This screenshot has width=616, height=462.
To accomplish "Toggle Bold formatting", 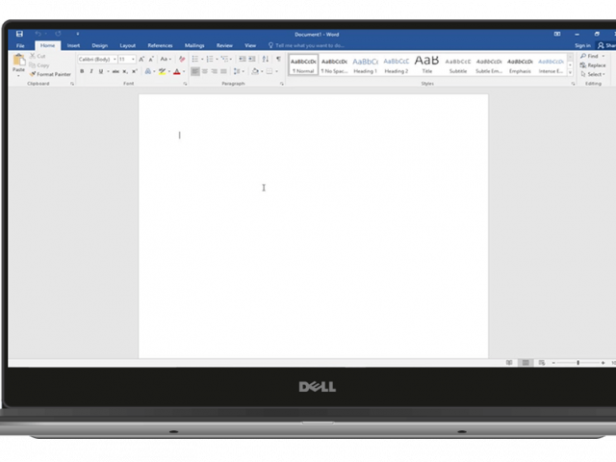I will [x=82, y=71].
